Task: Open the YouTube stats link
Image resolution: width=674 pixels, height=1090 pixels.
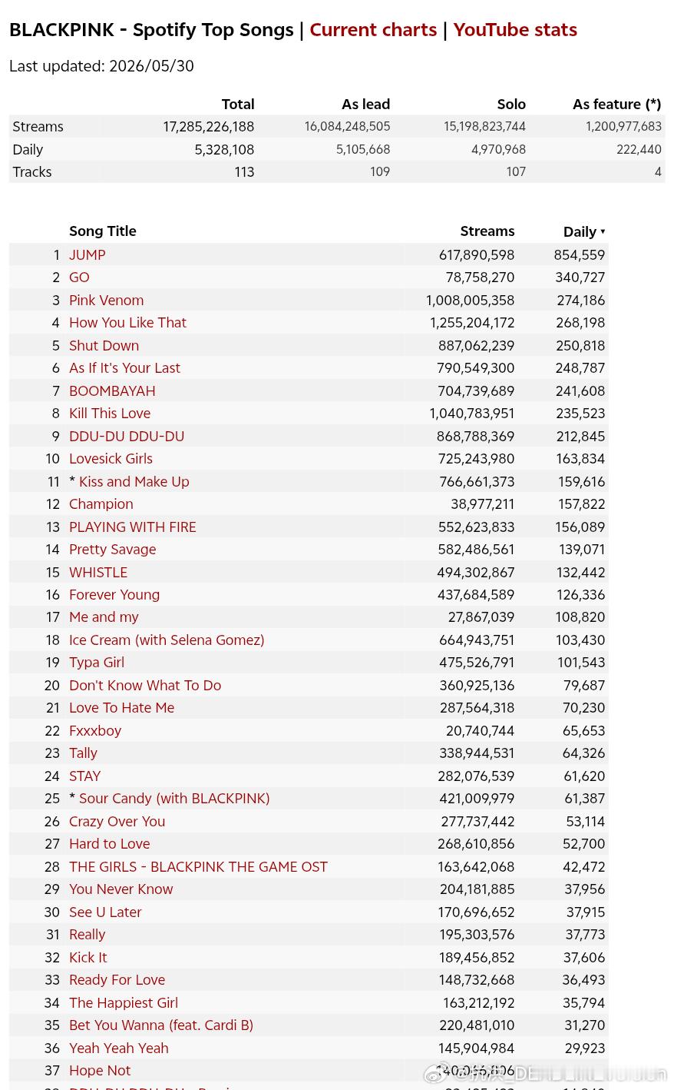Action: click(x=515, y=30)
